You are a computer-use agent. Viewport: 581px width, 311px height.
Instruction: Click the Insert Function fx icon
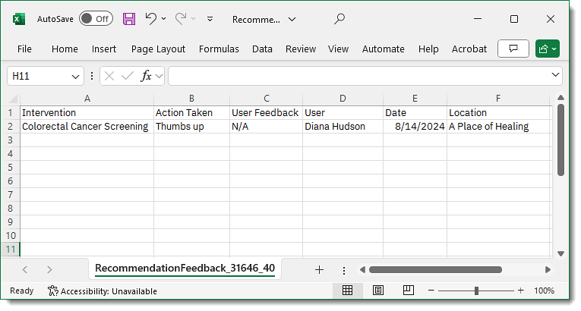point(146,77)
